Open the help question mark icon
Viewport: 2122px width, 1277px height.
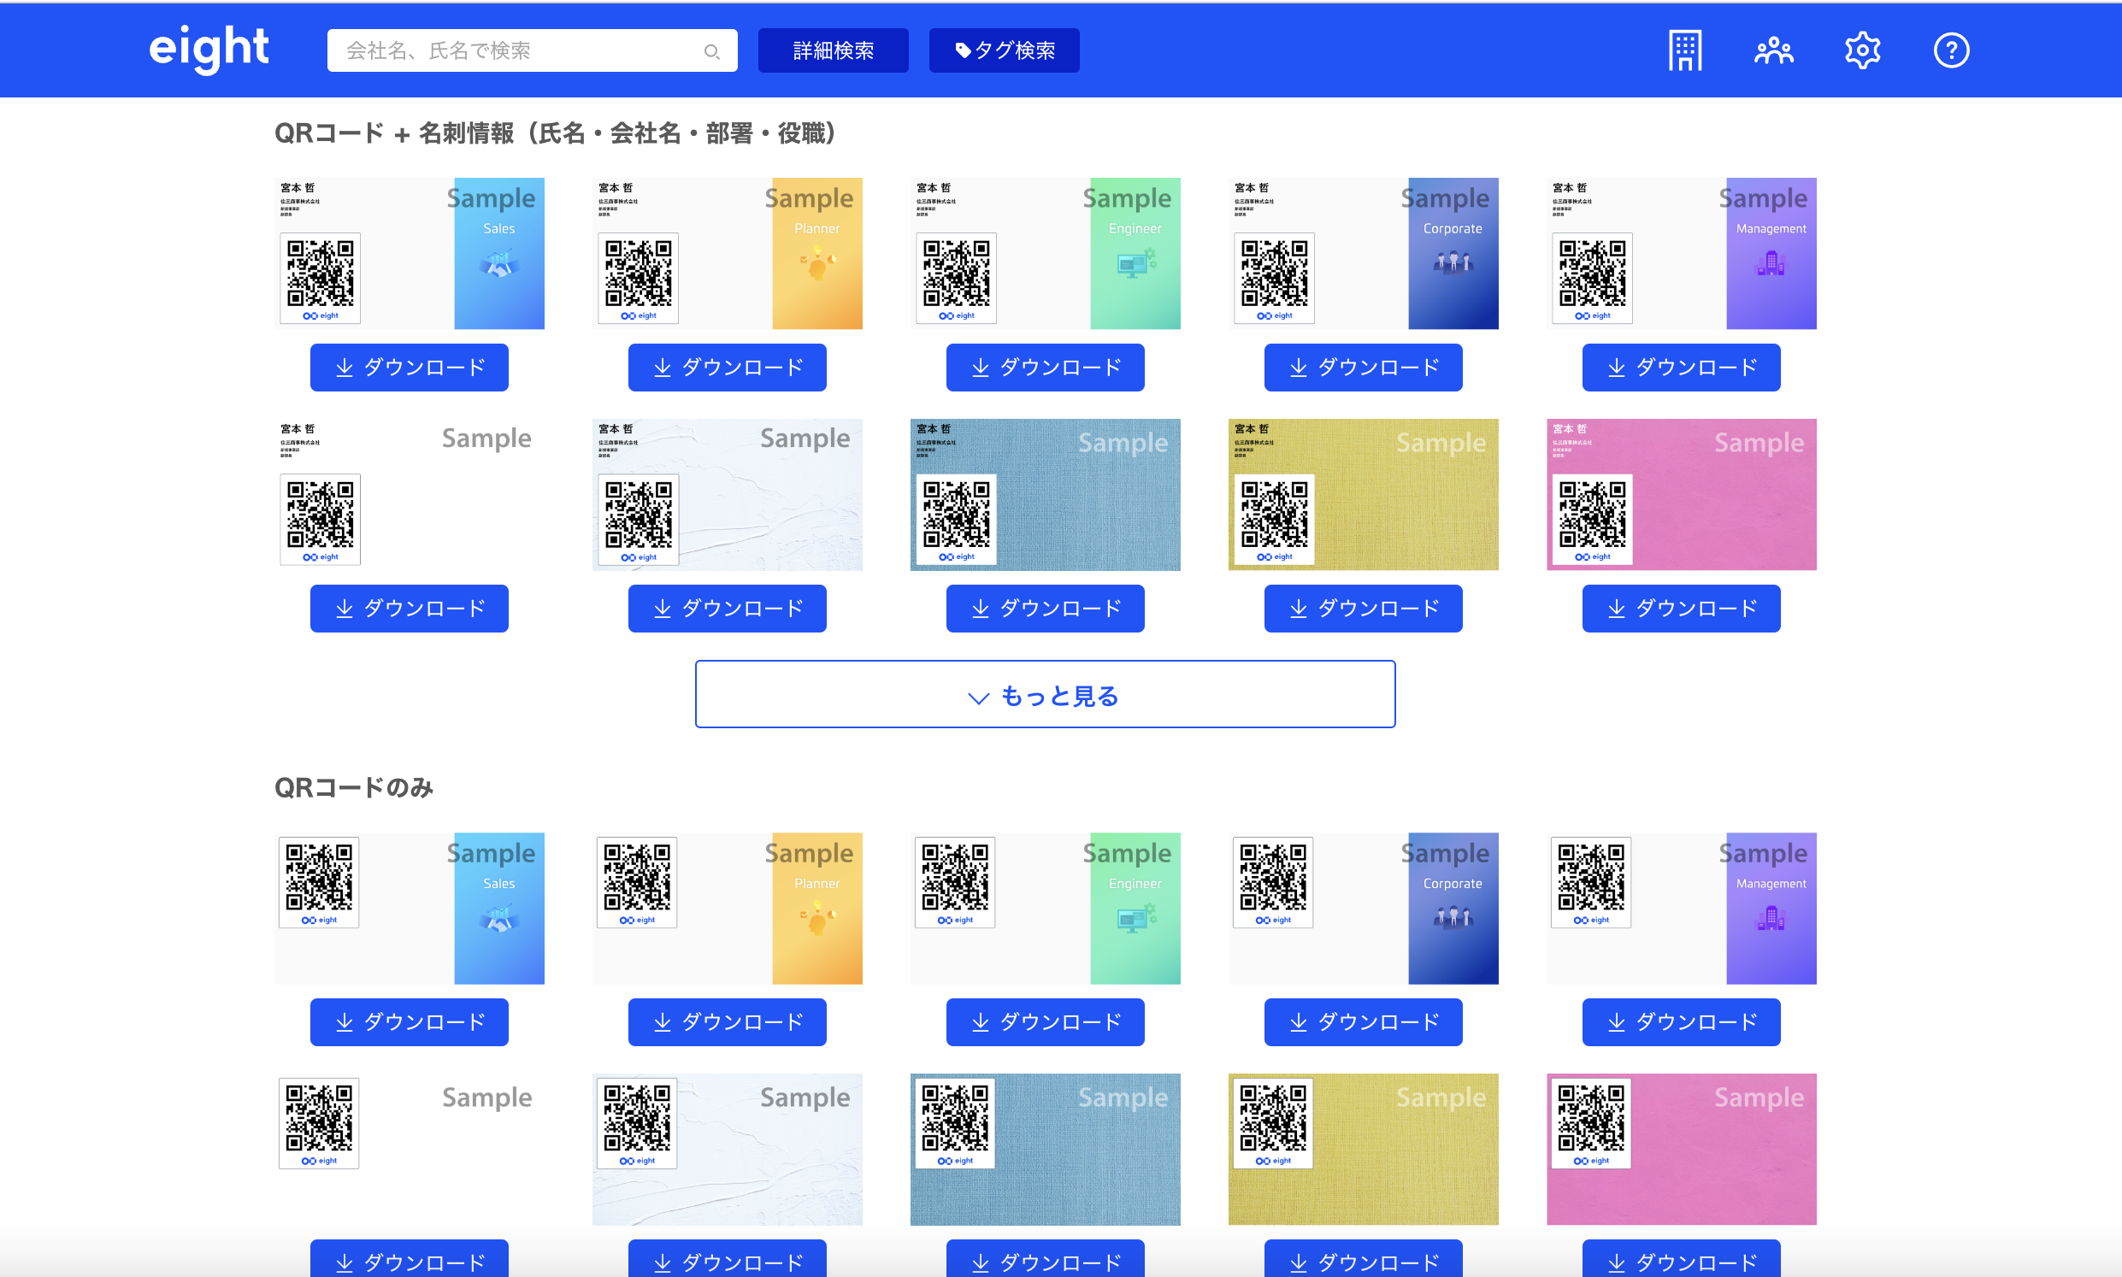(1951, 50)
